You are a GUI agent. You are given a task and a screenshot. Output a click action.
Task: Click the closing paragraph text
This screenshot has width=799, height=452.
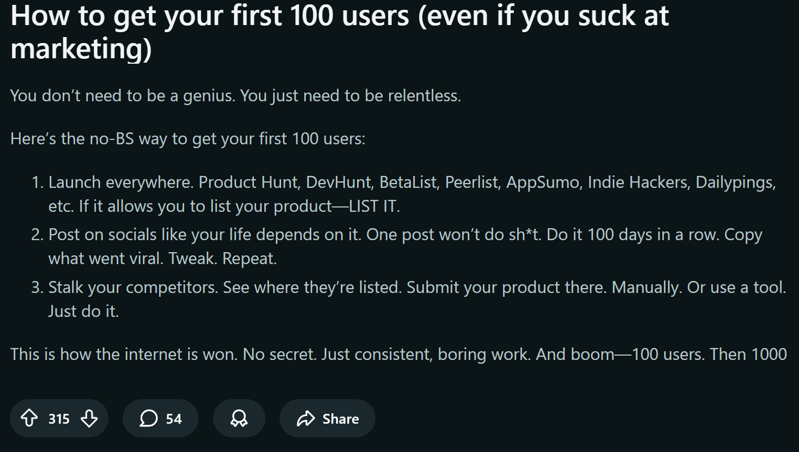pos(398,354)
